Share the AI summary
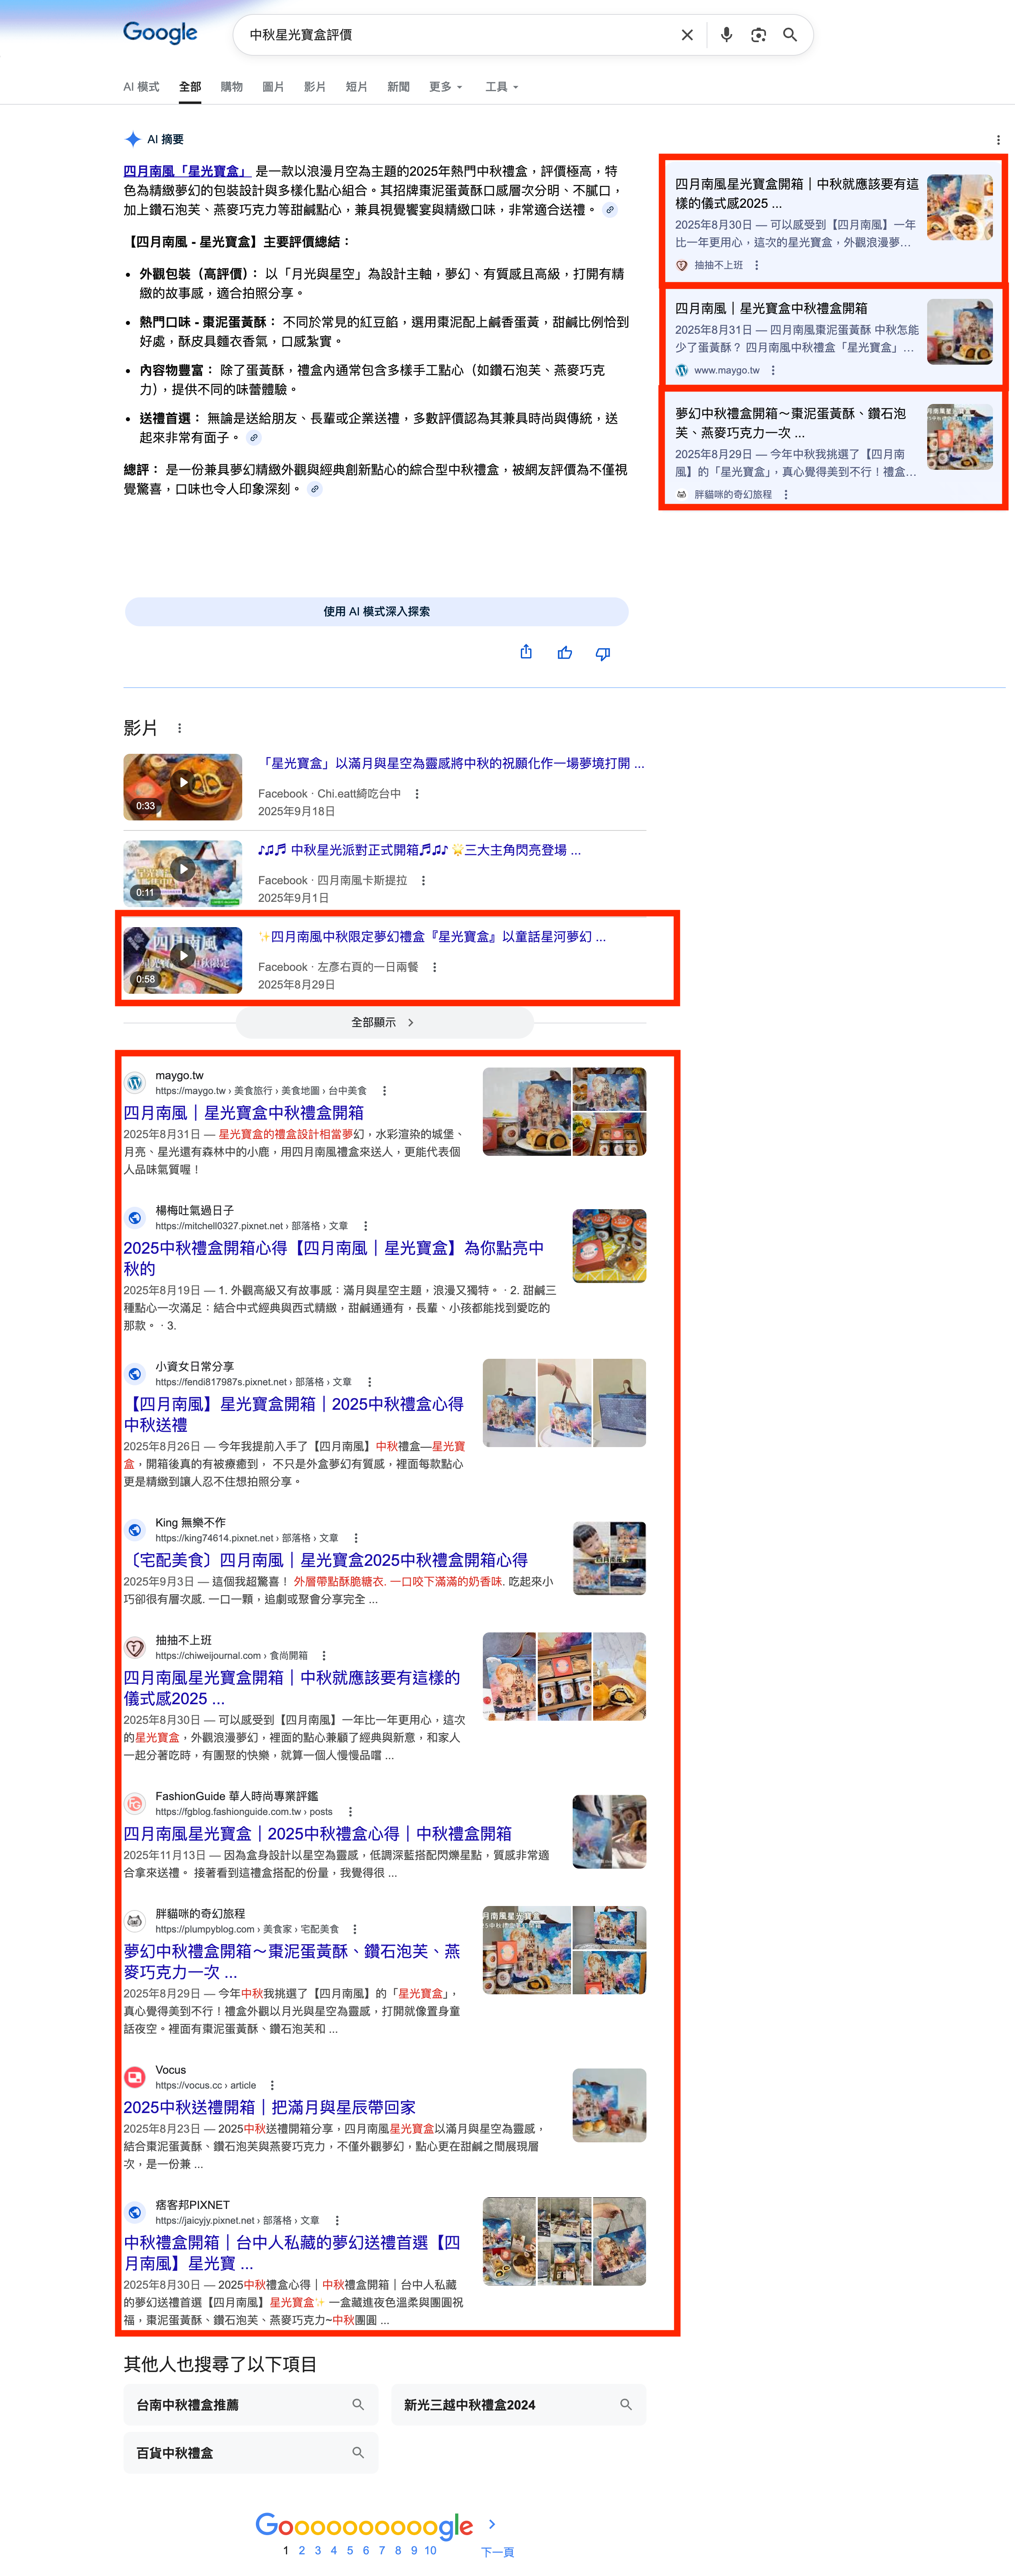Image resolution: width=1015 pixels, height=2576 pixels. pyautogui.click(x=526, y=653)
